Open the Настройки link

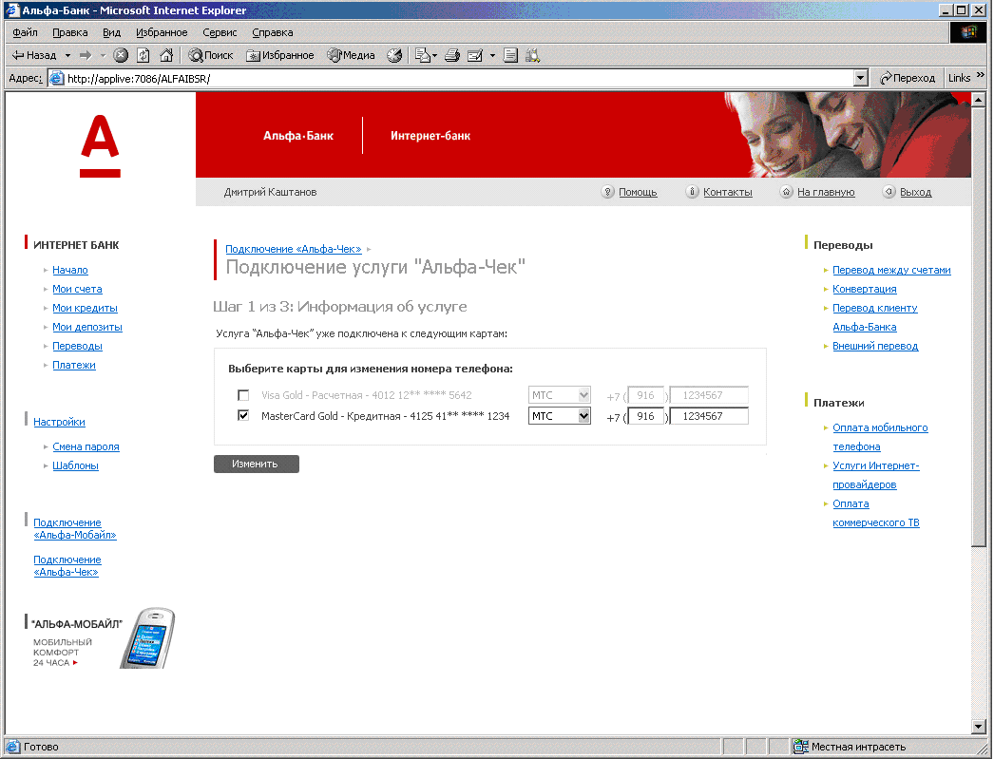(59, 422)
